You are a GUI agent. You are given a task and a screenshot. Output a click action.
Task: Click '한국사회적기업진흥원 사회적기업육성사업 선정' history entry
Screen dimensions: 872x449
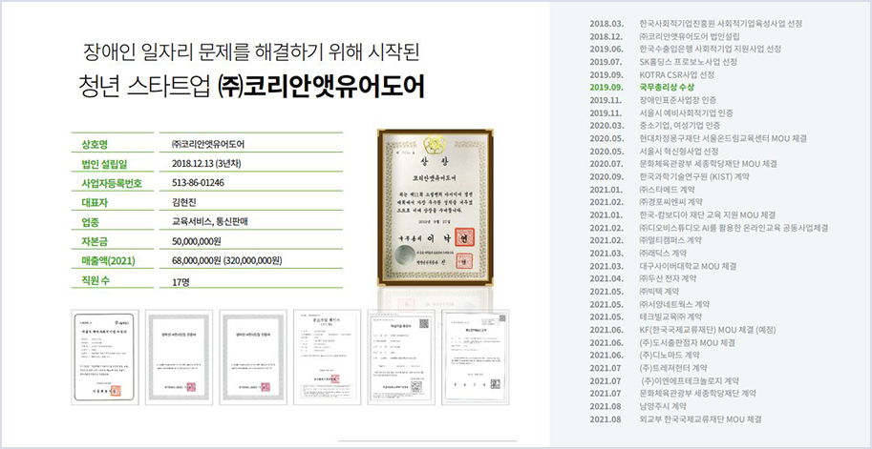click(x=721, y=24)
